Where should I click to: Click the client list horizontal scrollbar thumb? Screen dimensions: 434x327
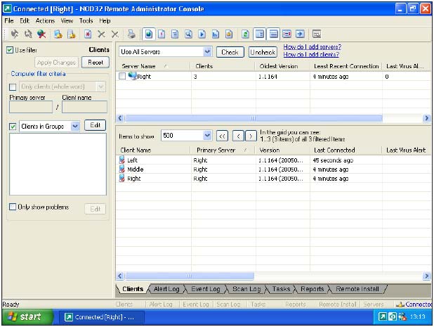(190, 276)
